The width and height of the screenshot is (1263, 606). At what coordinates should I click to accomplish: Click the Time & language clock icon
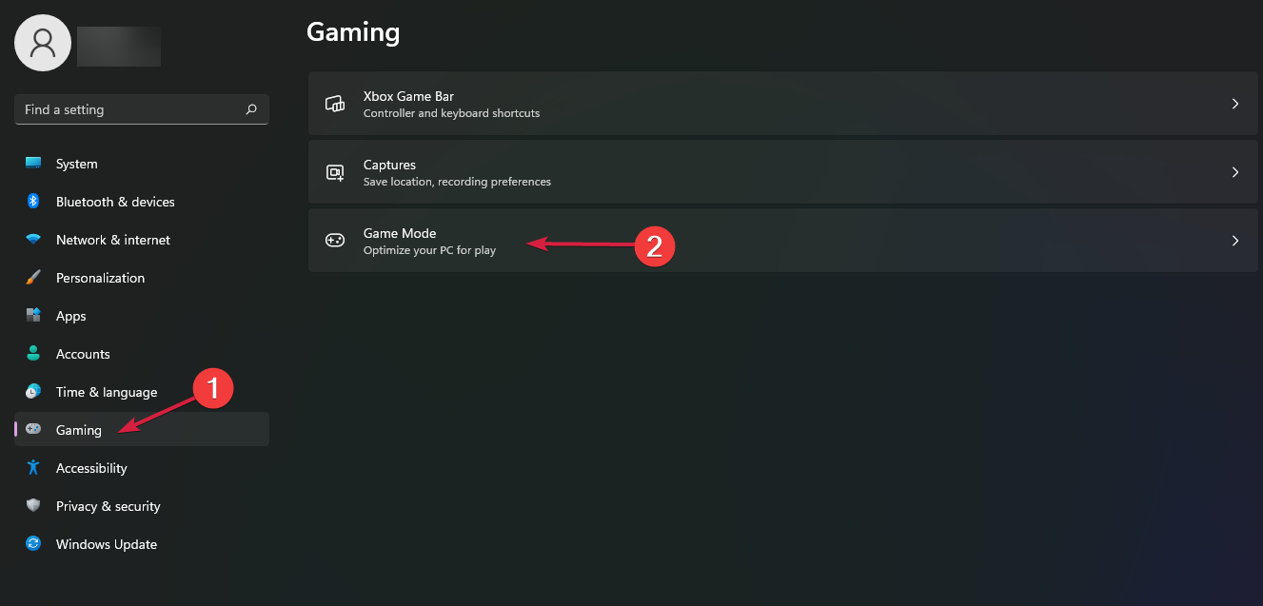tap(33, 392)
